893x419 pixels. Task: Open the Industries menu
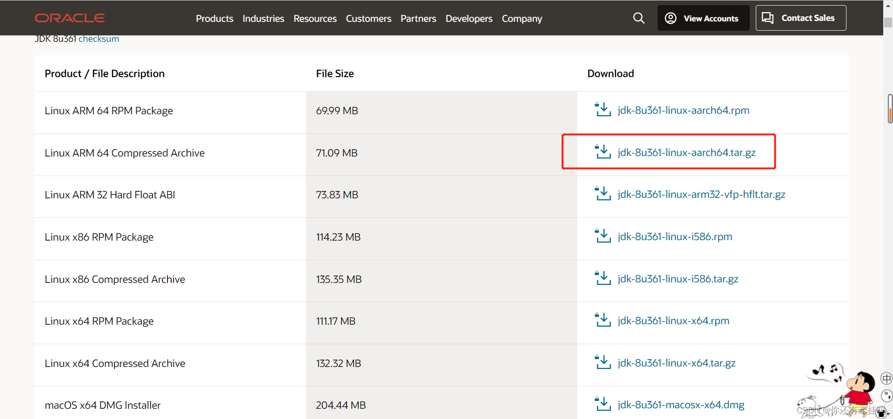coord(263,19)
